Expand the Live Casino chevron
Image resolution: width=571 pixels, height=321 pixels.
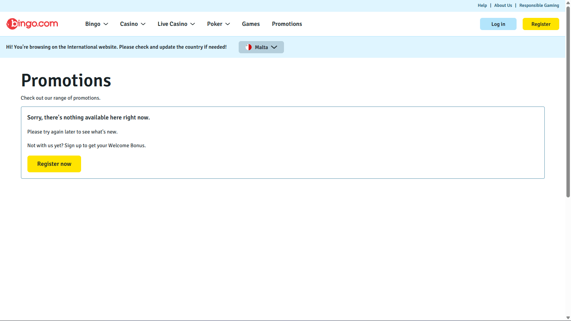pyautogui.click(x=193, y=24)
